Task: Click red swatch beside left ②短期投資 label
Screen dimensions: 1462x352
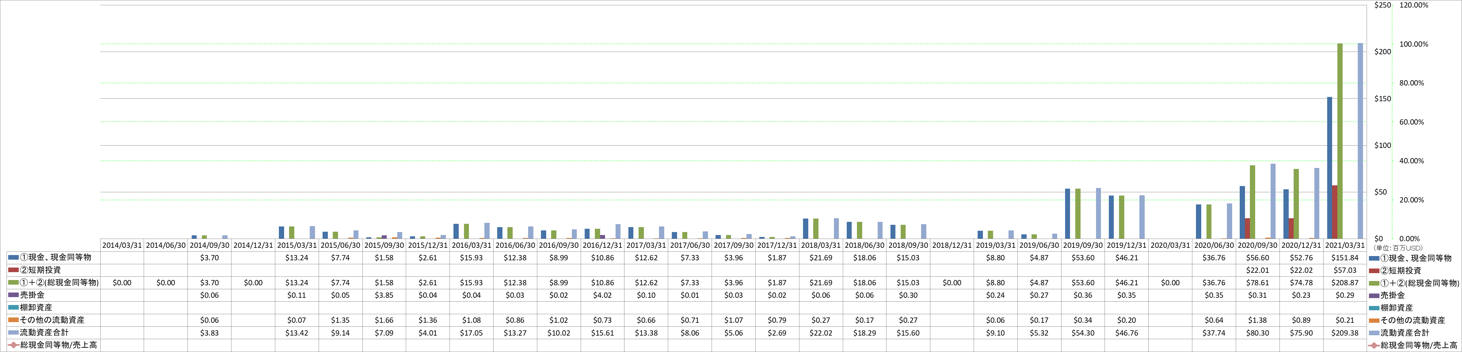Action: coord(13,270)
